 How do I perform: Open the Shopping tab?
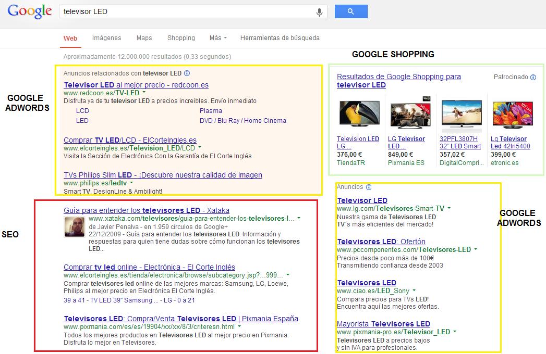[x=181, y=38]
